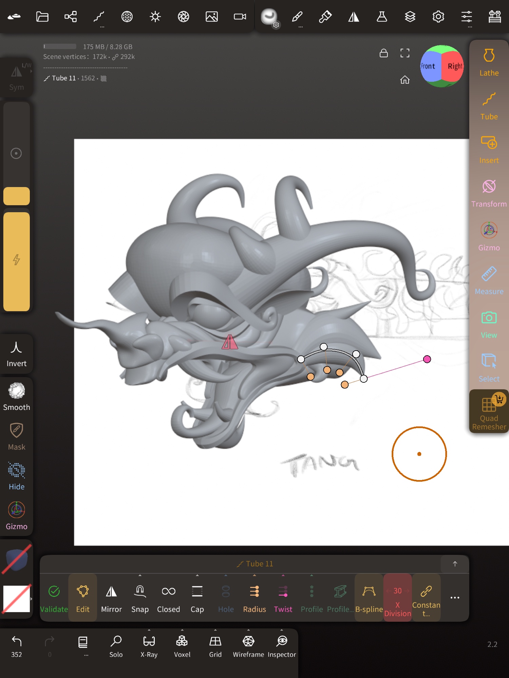Toggle X-Ray view mode
This screenshot has width=509, height=678.
point(149,646)
